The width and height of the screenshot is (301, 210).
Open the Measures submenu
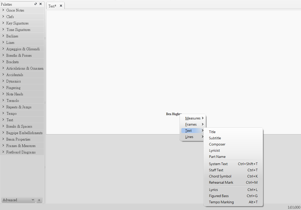(x=193, y=118)
